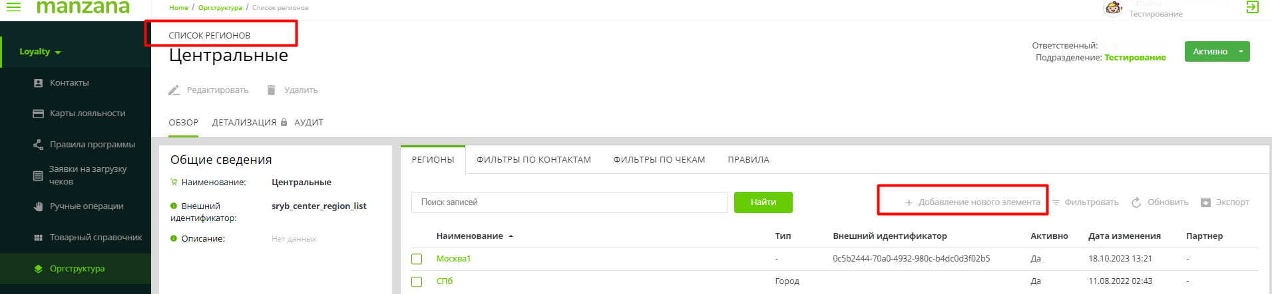Screen dimensions: 1272x294
Task: Tick the checkbox for Москва1 row
Action: (417, 259)
